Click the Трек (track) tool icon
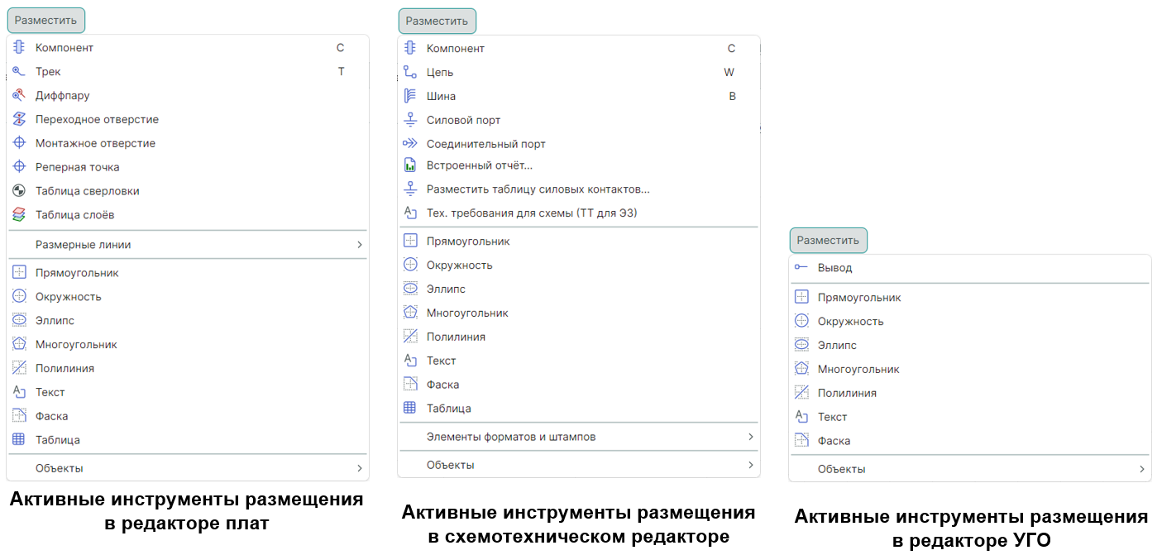 (x=19, y=72)
